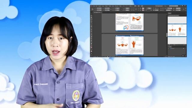Select the Gradient Swatch tool
The image size is (192, 108).
91,37
